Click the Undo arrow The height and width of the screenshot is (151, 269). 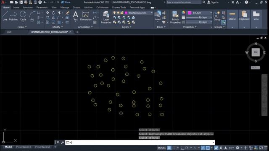pyautogui.click(x=45, y=2)
